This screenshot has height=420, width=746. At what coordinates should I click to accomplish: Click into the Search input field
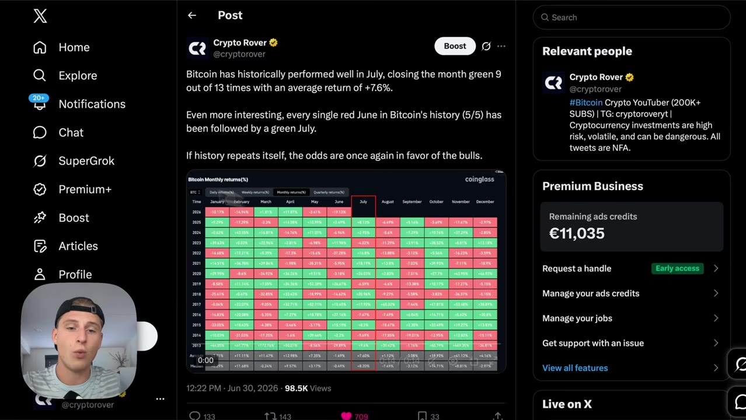(632, 17)
